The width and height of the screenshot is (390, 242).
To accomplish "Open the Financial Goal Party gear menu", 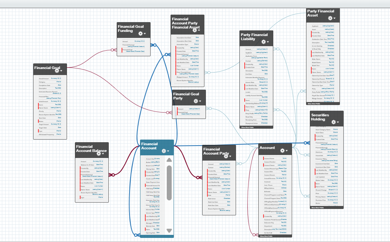I will pyautogui.click(x=198, y=101).
